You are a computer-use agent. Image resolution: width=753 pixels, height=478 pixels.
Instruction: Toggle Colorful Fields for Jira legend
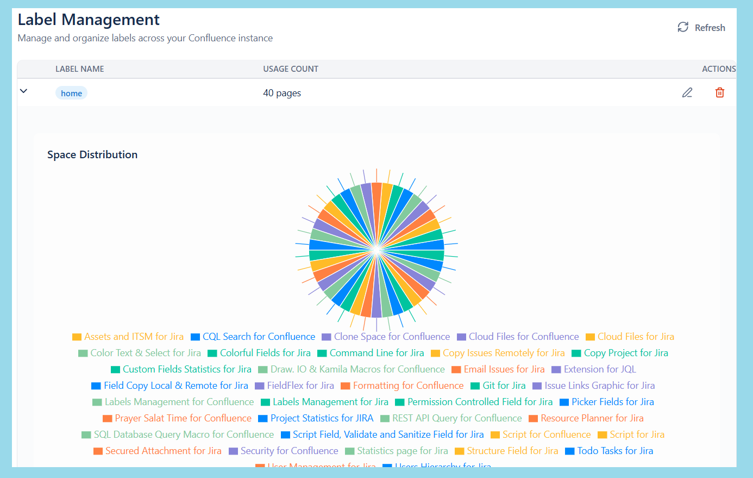tap(260, 353)
